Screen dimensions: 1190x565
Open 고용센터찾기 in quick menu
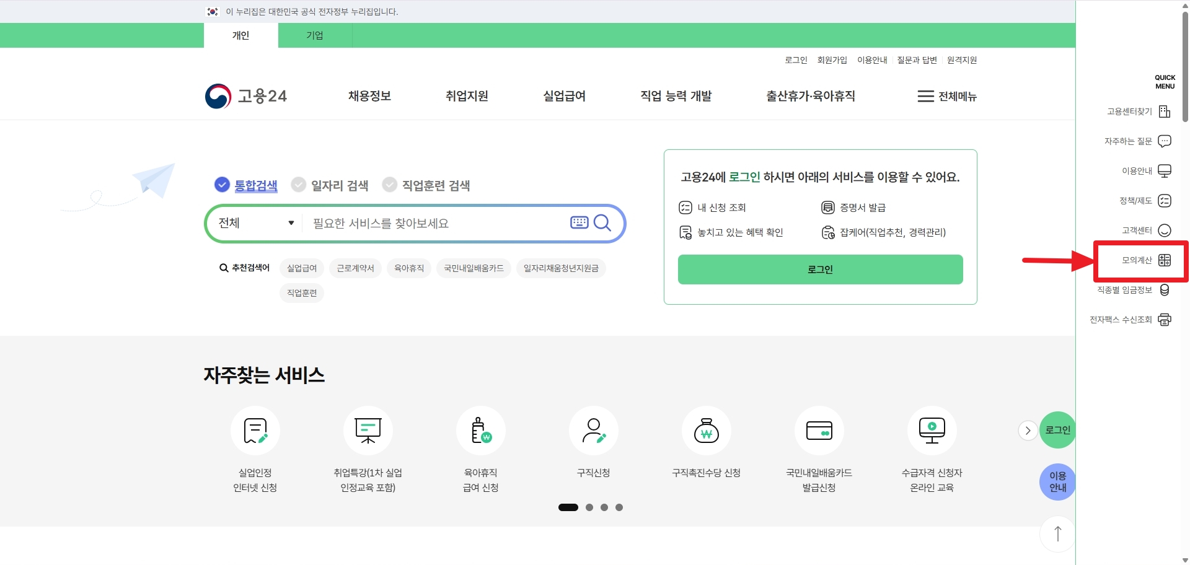[x=1139, y=112]
